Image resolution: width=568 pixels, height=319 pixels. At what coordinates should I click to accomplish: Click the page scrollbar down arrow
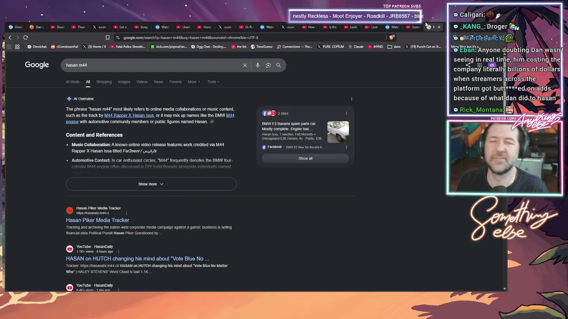tap(504, 289)
